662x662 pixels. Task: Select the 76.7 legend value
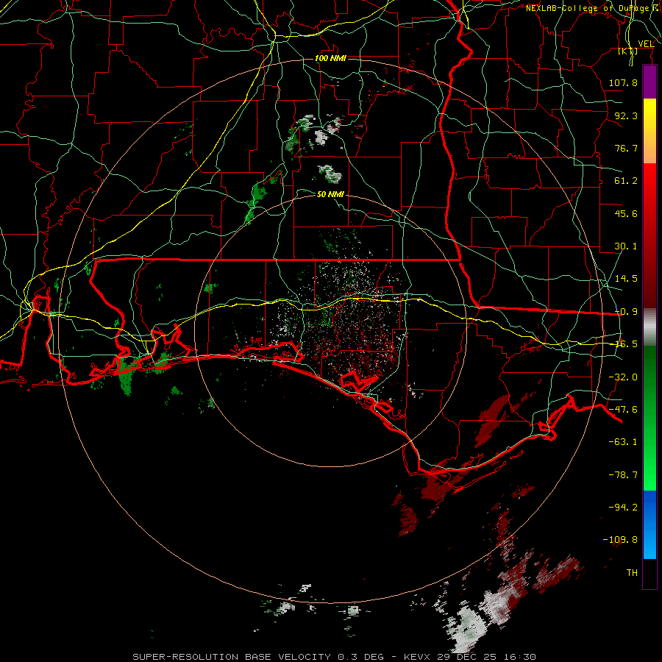pyautogui.click(x=626, y=148)
